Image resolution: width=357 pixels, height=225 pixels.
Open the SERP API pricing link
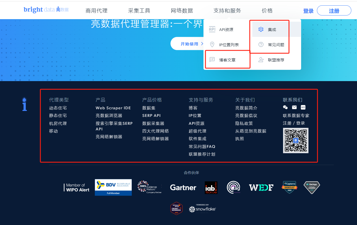click(x=151, y=115)
